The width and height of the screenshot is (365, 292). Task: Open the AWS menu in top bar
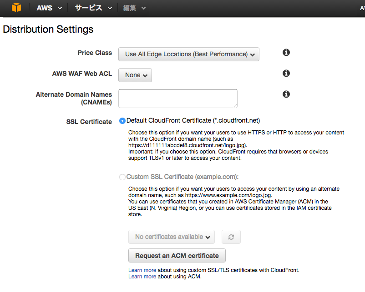pyautogui.click(x=49, y=8)
